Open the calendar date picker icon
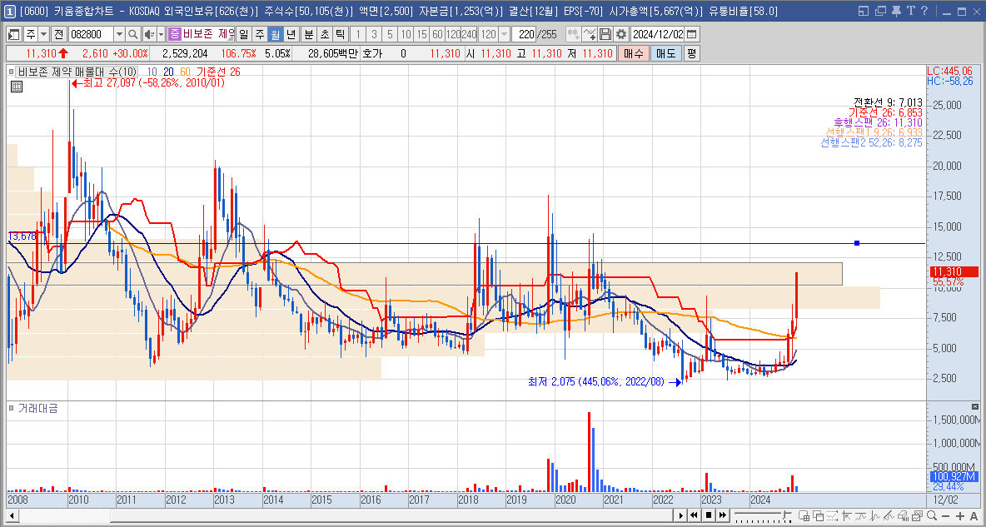Image resolution: width=986 pixels, height=527 pixels. (692, 35)
